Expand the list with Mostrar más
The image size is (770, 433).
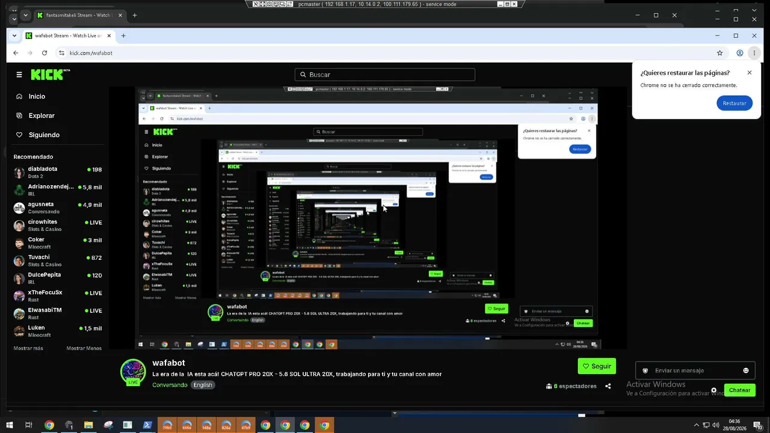coord(28,348)
